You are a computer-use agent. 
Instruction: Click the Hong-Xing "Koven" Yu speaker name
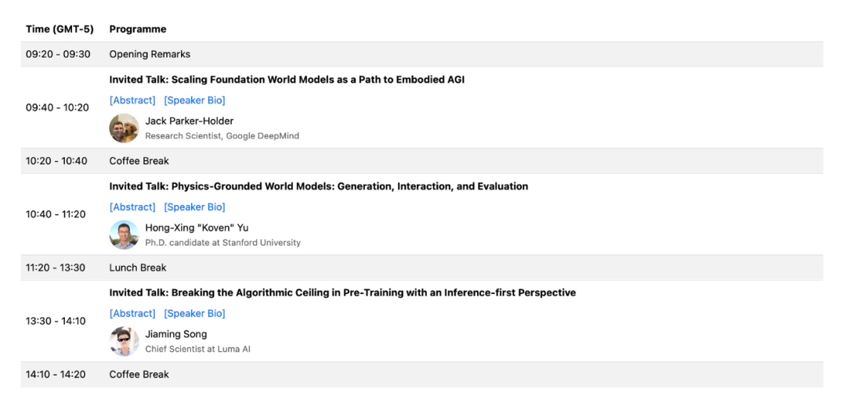point(196,228)
